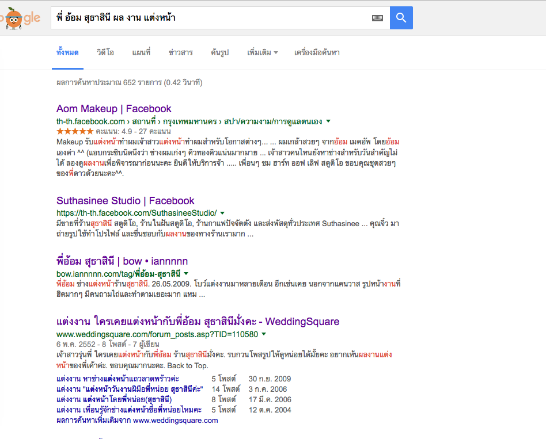This screenshot has width=546, height=439.
Task: Open sitelink เพื่อนรู้จักช่างแต่งหน้าชื่อพี่หน่อยไหมคะ
Action: (x=129, y=410)
